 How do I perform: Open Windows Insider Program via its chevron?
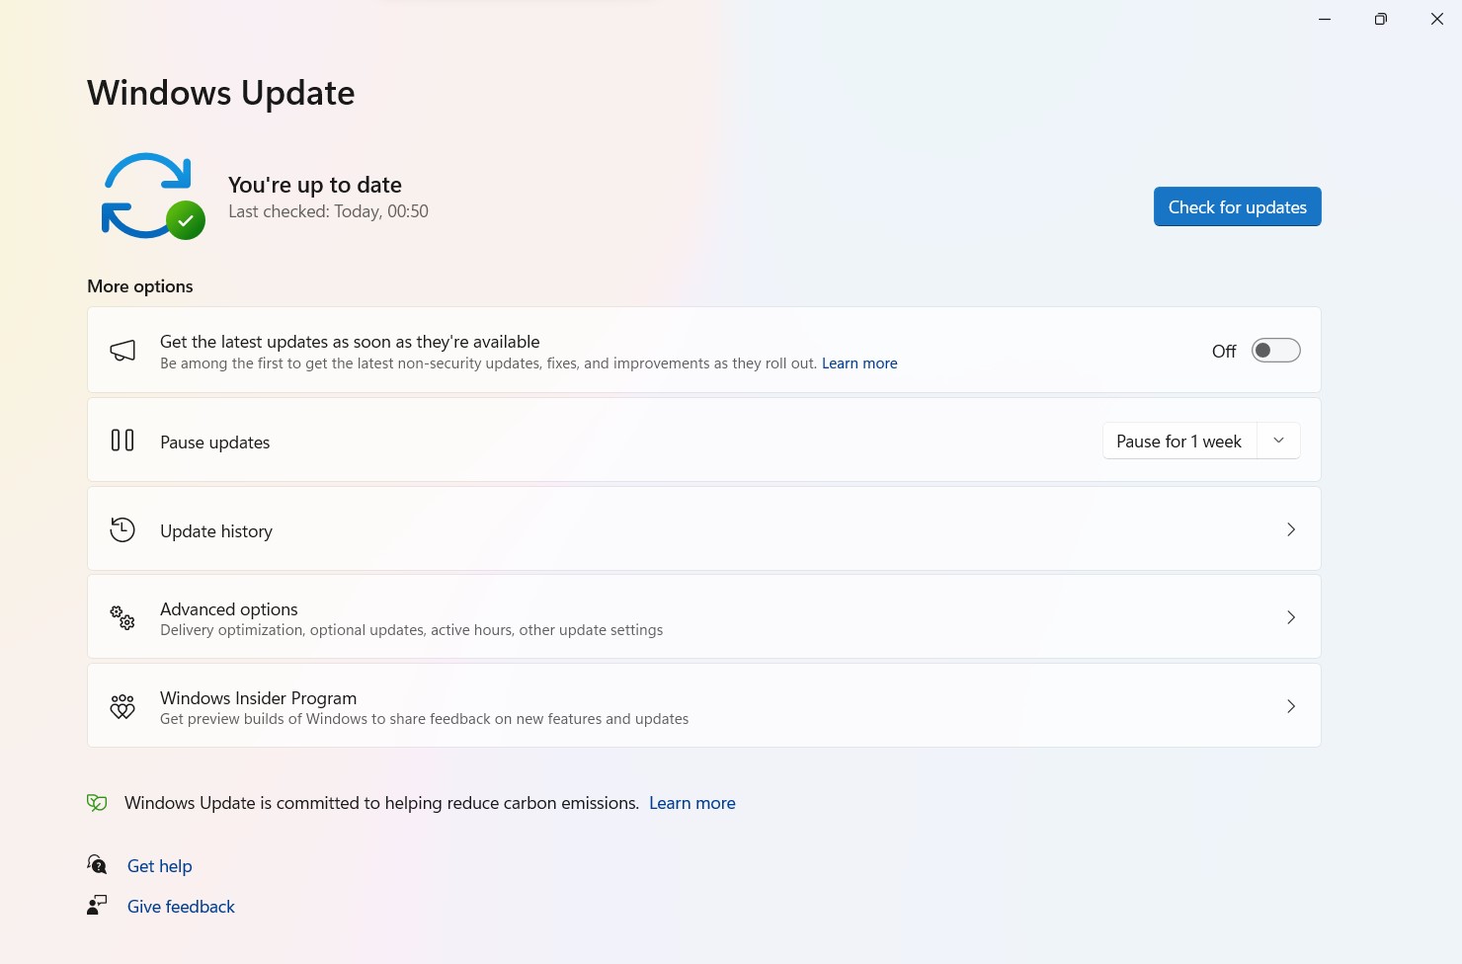pos(1291,706)
